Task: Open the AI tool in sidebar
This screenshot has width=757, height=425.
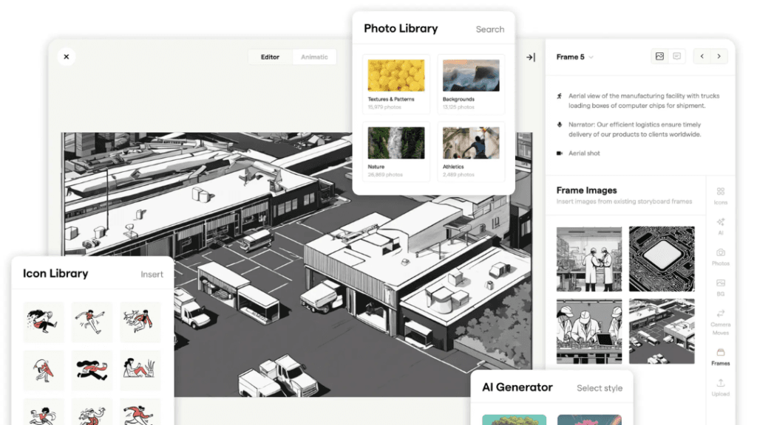Action: [720, 226]
